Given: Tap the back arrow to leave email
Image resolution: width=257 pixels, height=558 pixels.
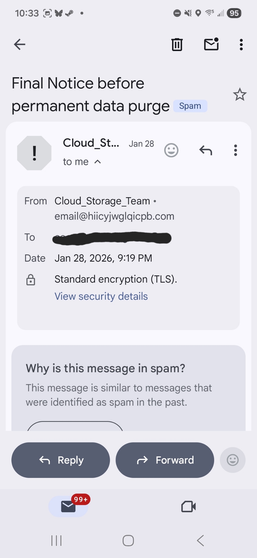Looking at the screenshot, I should point(19,44).
